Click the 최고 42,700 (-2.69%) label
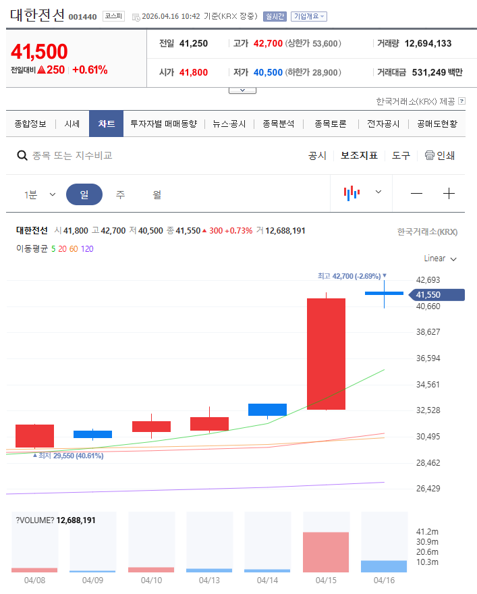The height and width of the screenshot is (594, 477). coord(352,276)
